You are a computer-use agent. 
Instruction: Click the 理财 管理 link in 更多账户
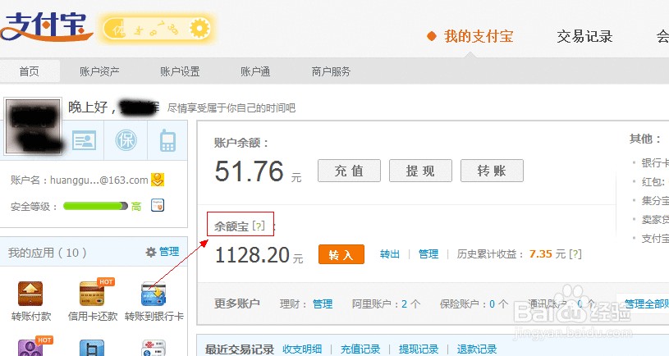(323, 304)
